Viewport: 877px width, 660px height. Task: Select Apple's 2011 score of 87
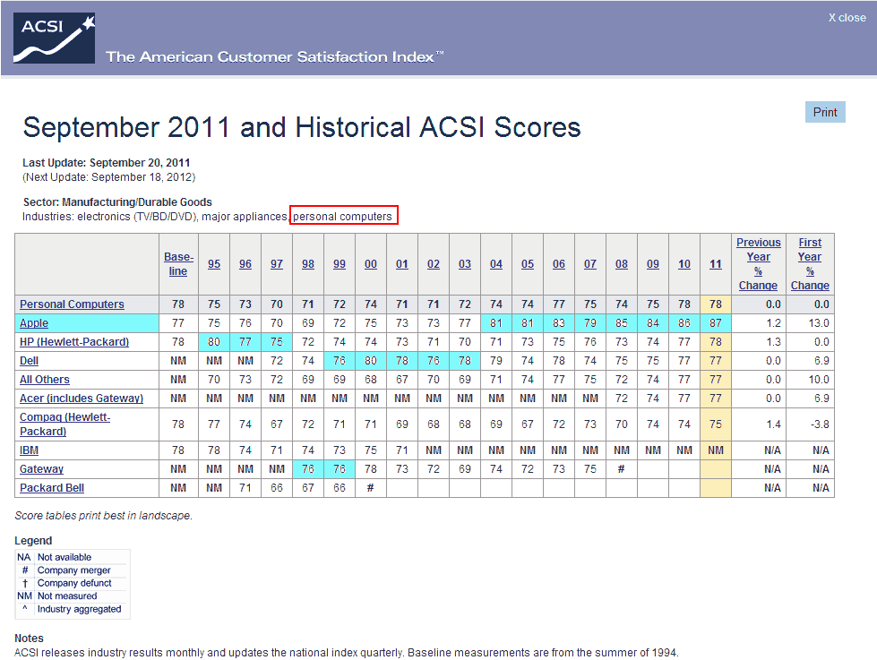tap(716, 323)
